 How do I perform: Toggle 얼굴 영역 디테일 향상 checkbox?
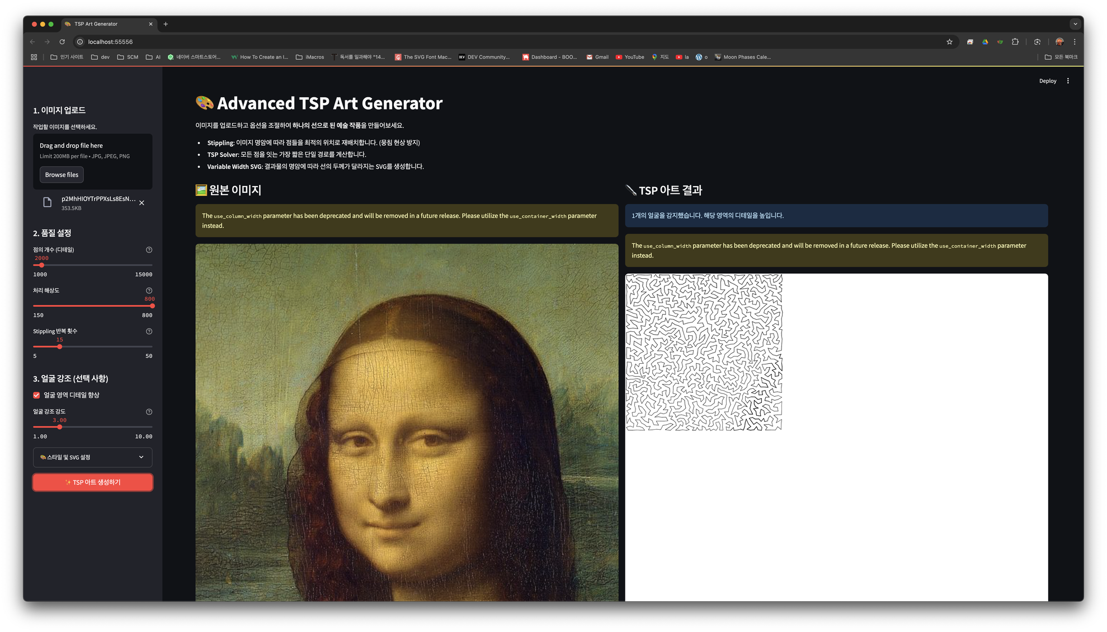coord(36,395)
